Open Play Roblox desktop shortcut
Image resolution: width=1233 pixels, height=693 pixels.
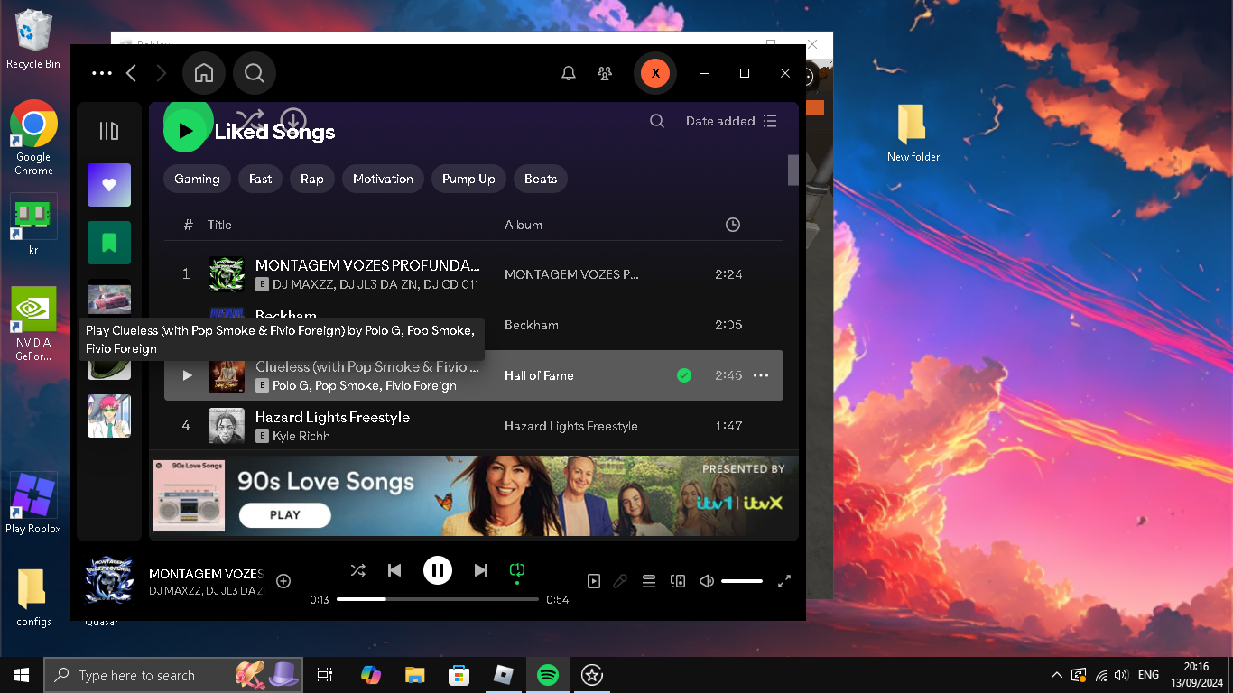click(x=33, y=503)
